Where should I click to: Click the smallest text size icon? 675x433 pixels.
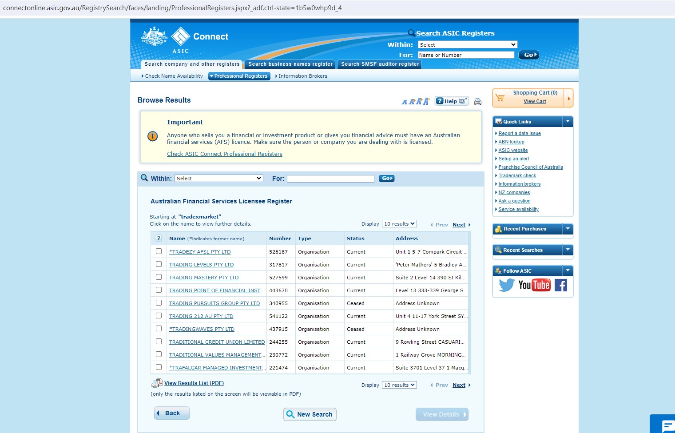[404, 102]
